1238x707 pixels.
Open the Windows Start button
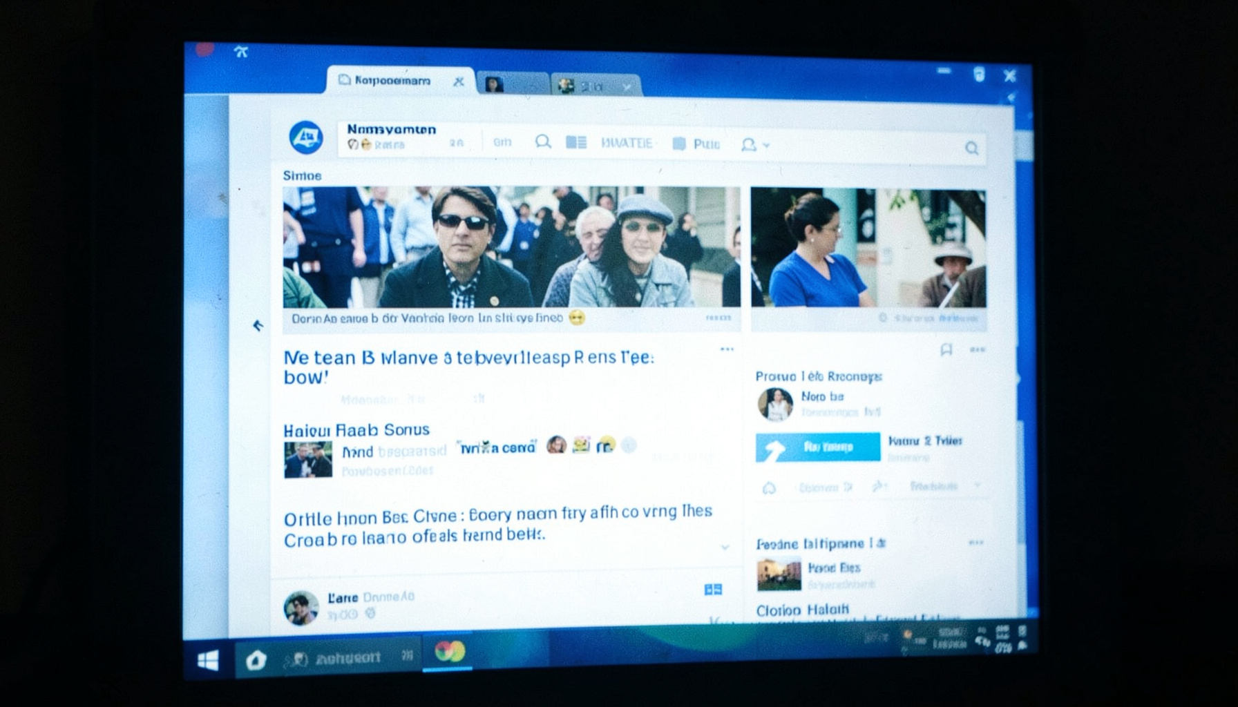tap(208, 661)
